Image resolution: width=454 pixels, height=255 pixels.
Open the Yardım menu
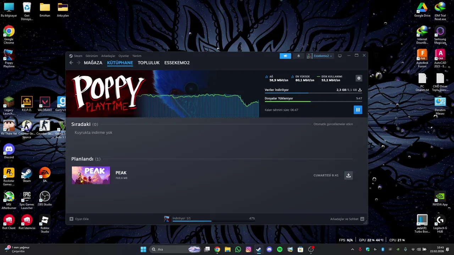[137, 56]
